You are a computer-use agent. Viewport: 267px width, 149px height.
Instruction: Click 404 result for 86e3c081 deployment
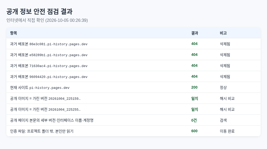(x=194, y=44)
